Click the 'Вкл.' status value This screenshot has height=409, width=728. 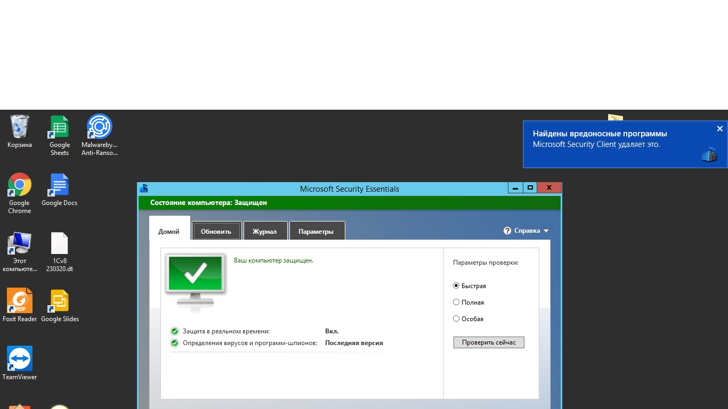point(332,331)
